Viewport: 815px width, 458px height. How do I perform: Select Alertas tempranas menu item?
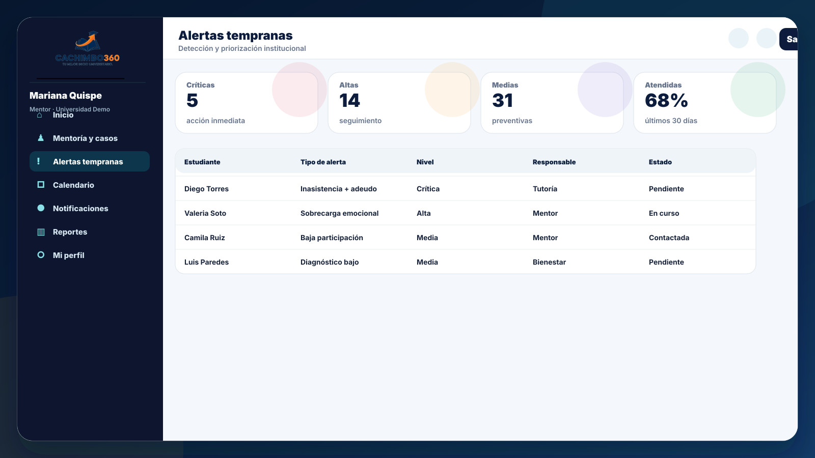coord(90,161)
